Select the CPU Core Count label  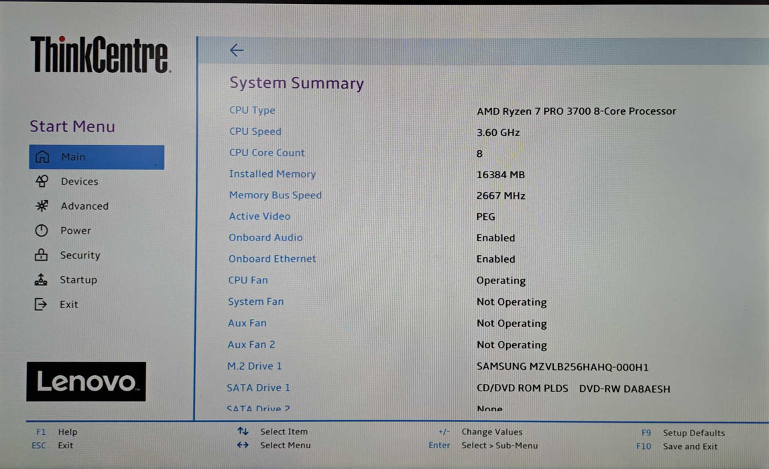point(267,152)
